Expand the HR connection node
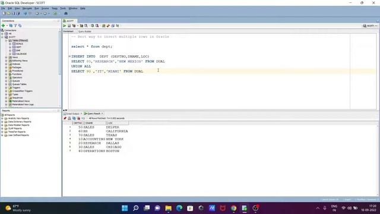 [x=2, y=34]
